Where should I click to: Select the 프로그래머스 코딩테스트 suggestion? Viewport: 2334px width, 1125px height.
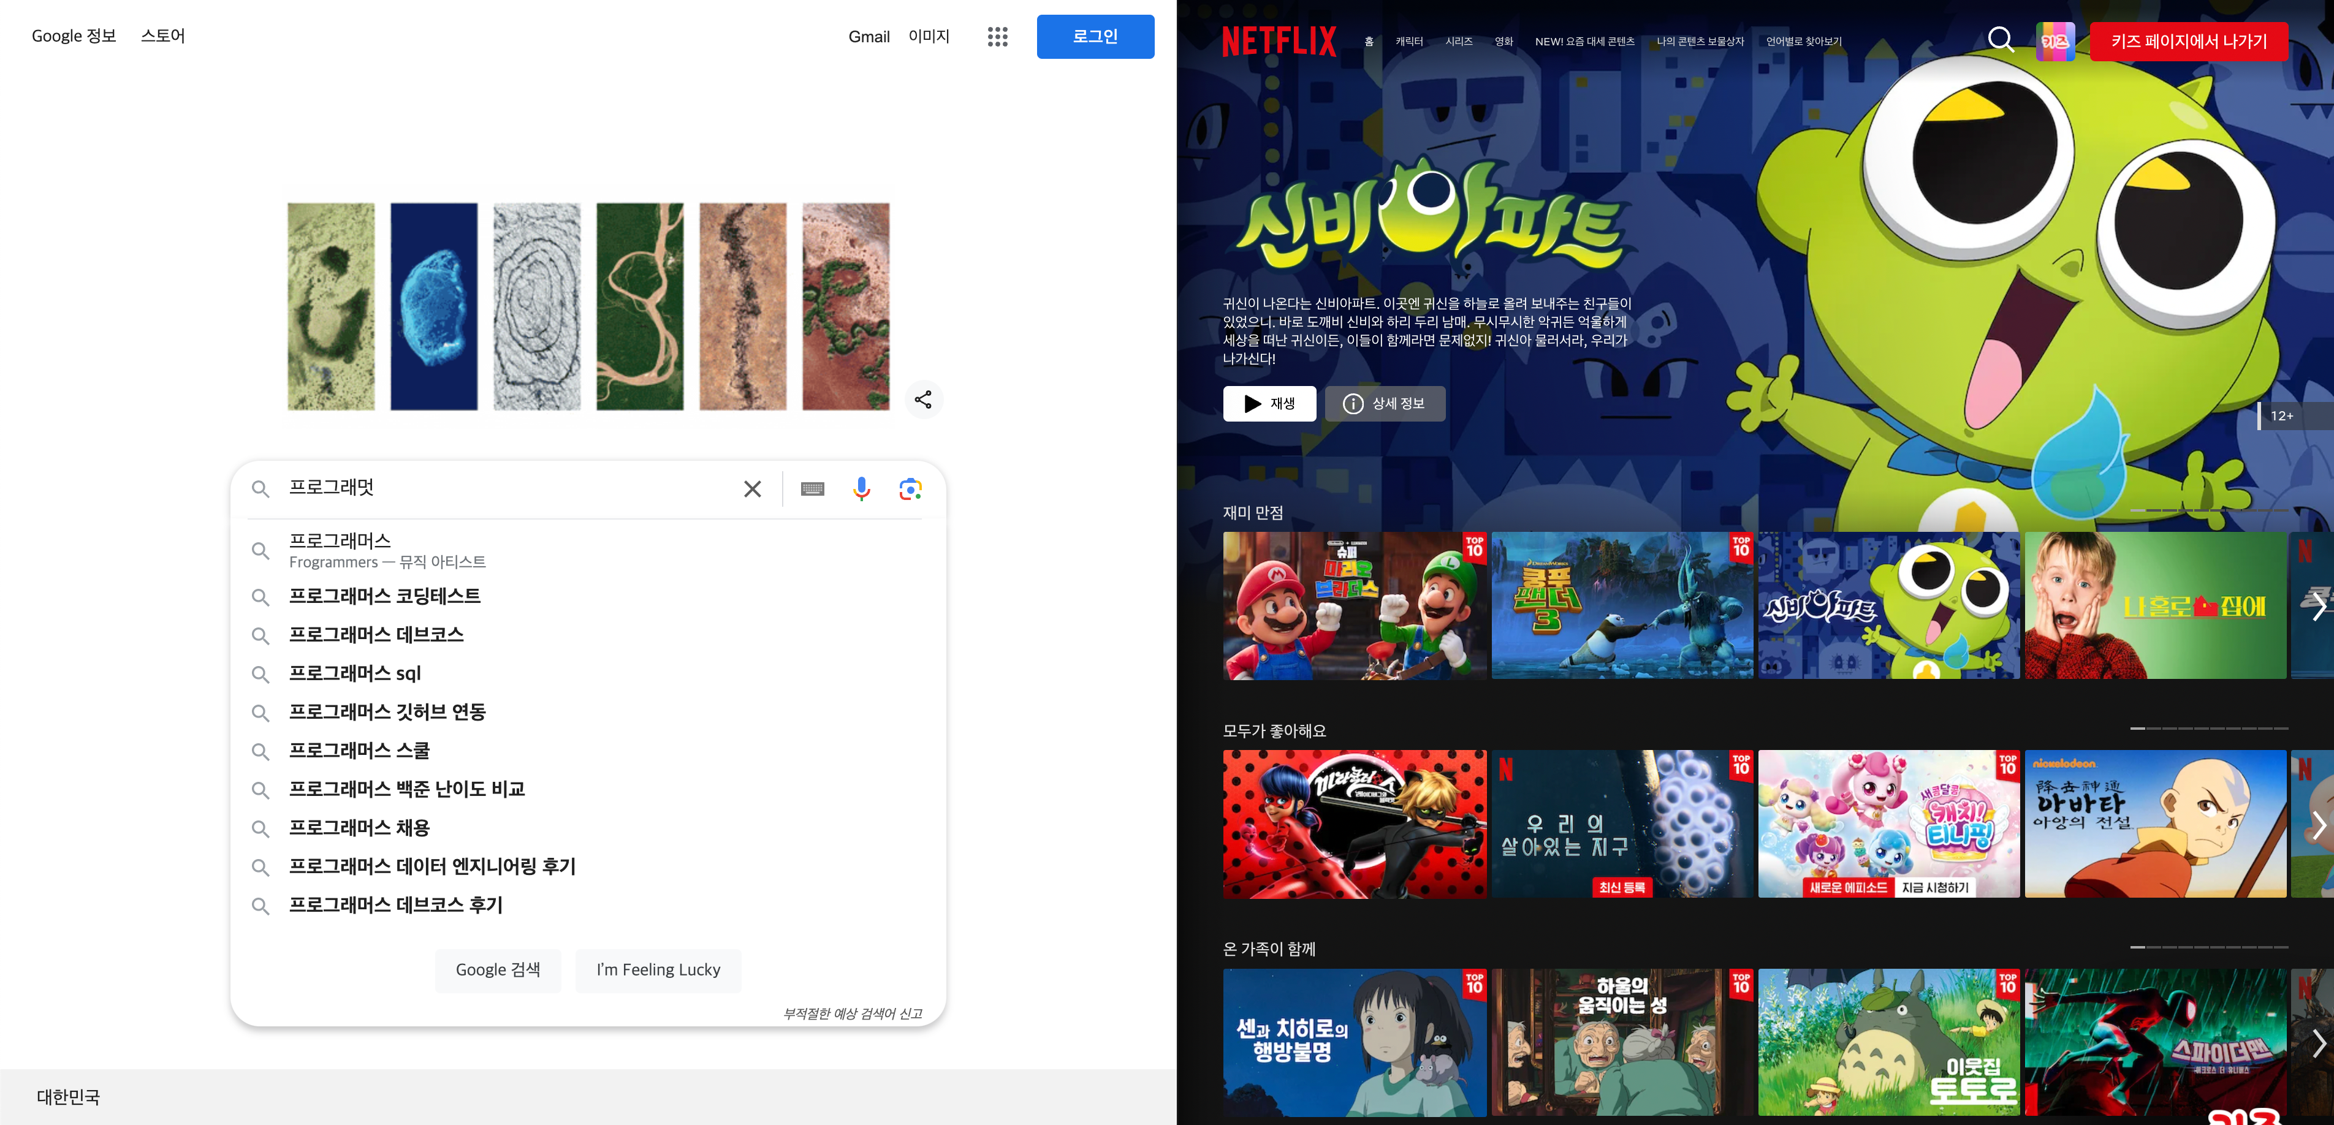(x=384, y=596)
